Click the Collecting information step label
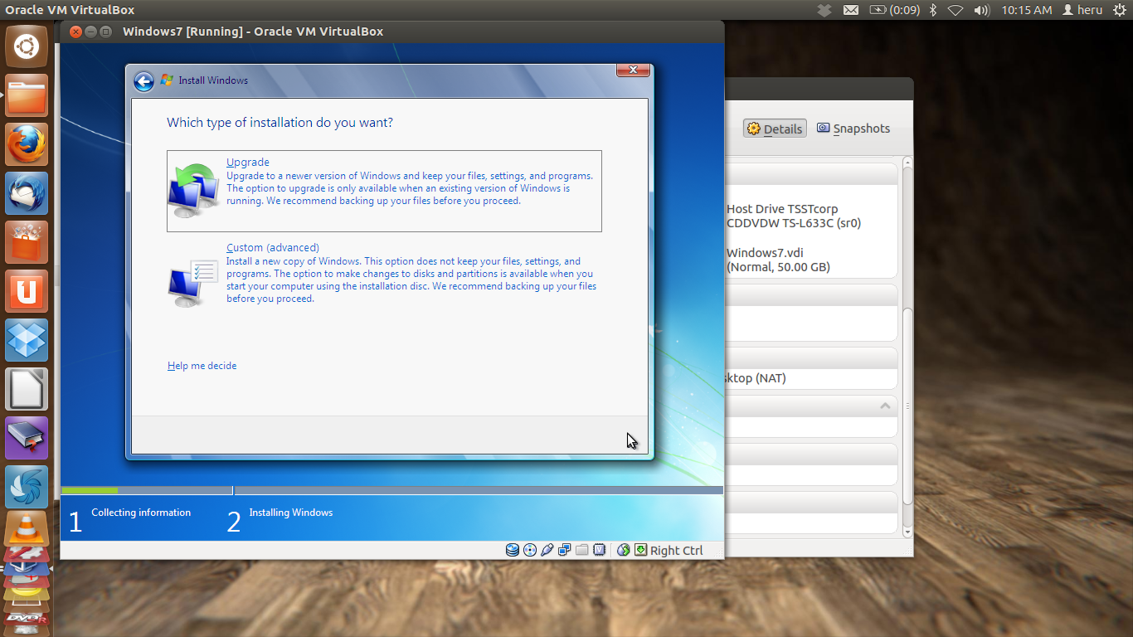The image size is (1133, 637). point(141,513)
